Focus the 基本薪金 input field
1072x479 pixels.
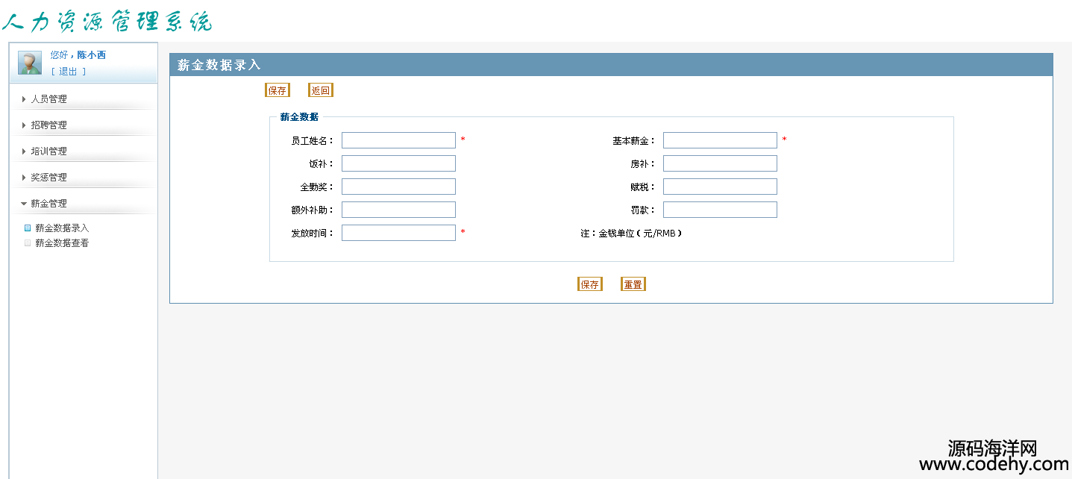coord(720,140)
